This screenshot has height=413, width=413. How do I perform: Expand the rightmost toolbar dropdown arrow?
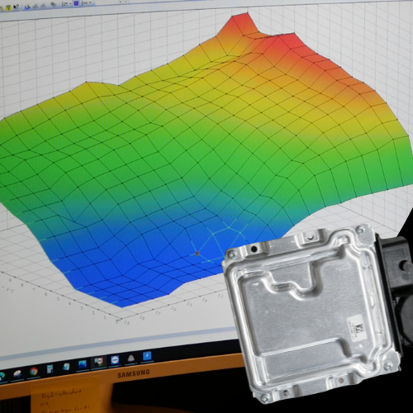[90, 2]
